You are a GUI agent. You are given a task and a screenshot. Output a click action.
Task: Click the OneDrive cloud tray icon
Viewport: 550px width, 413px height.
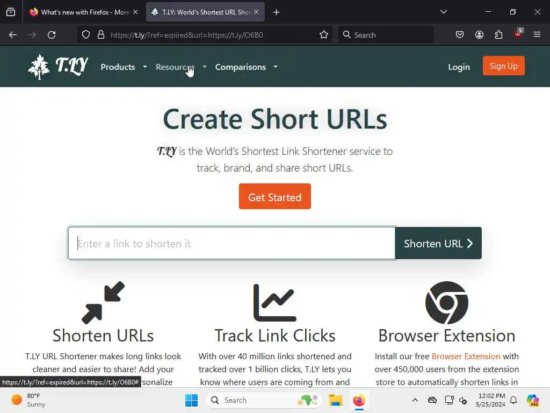tap(432, 400)
